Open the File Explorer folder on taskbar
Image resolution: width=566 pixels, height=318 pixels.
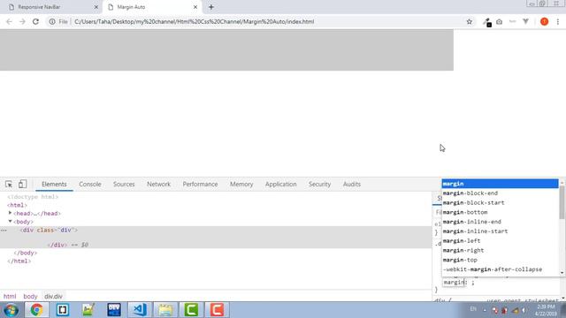165,310
